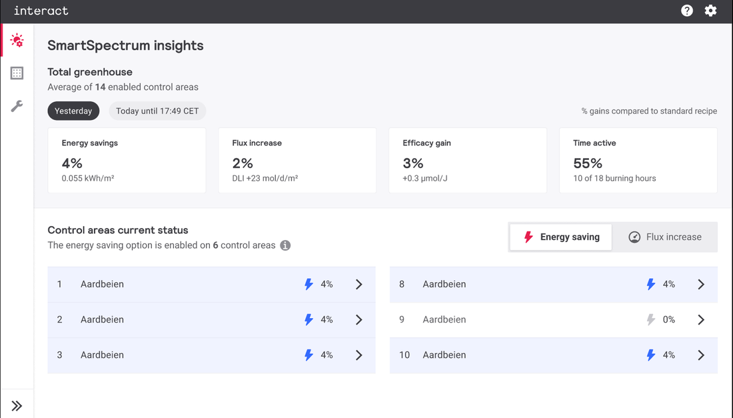The height and width of the screenshot is (418, 733).
Task: Click lightning icon in control area 1 row
Action: pyautogui.click(x=309, y=284)
